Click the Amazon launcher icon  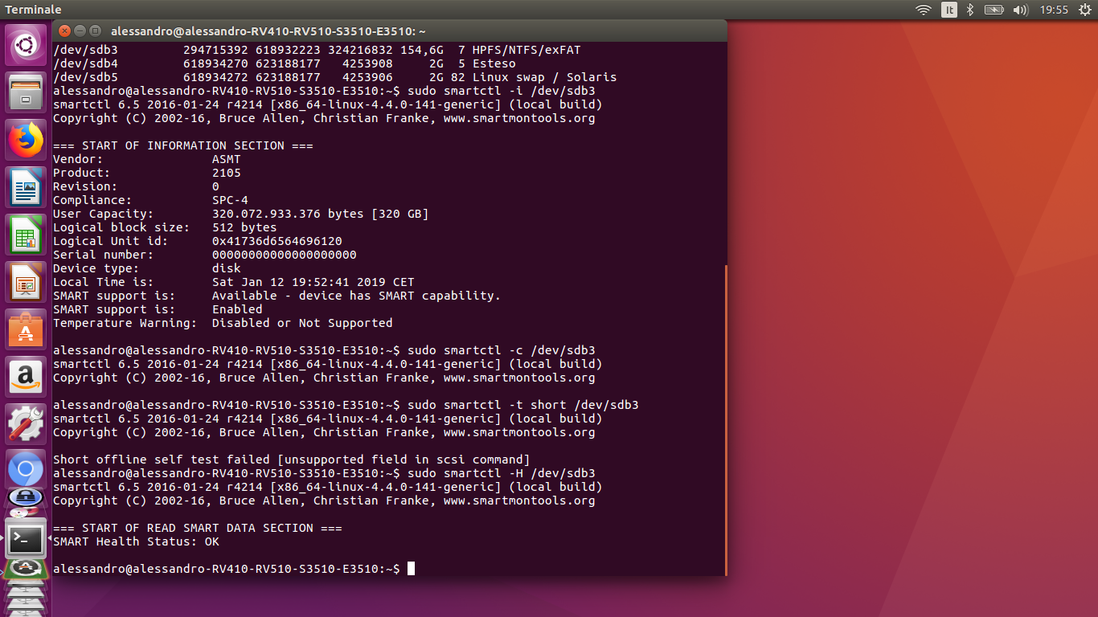point(26,377)
